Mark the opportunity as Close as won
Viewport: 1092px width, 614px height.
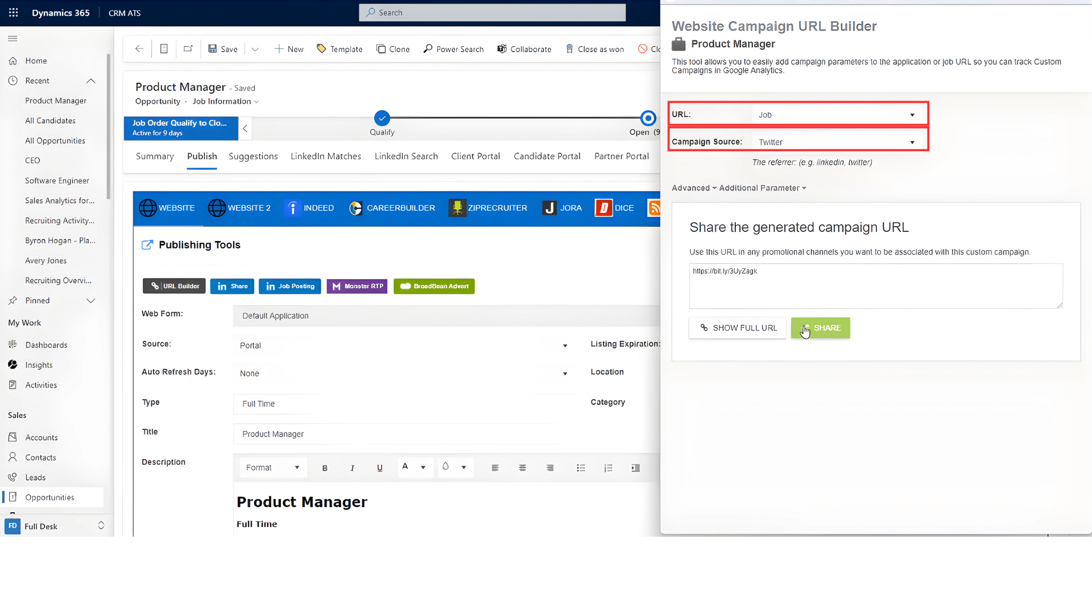(594, 49)
